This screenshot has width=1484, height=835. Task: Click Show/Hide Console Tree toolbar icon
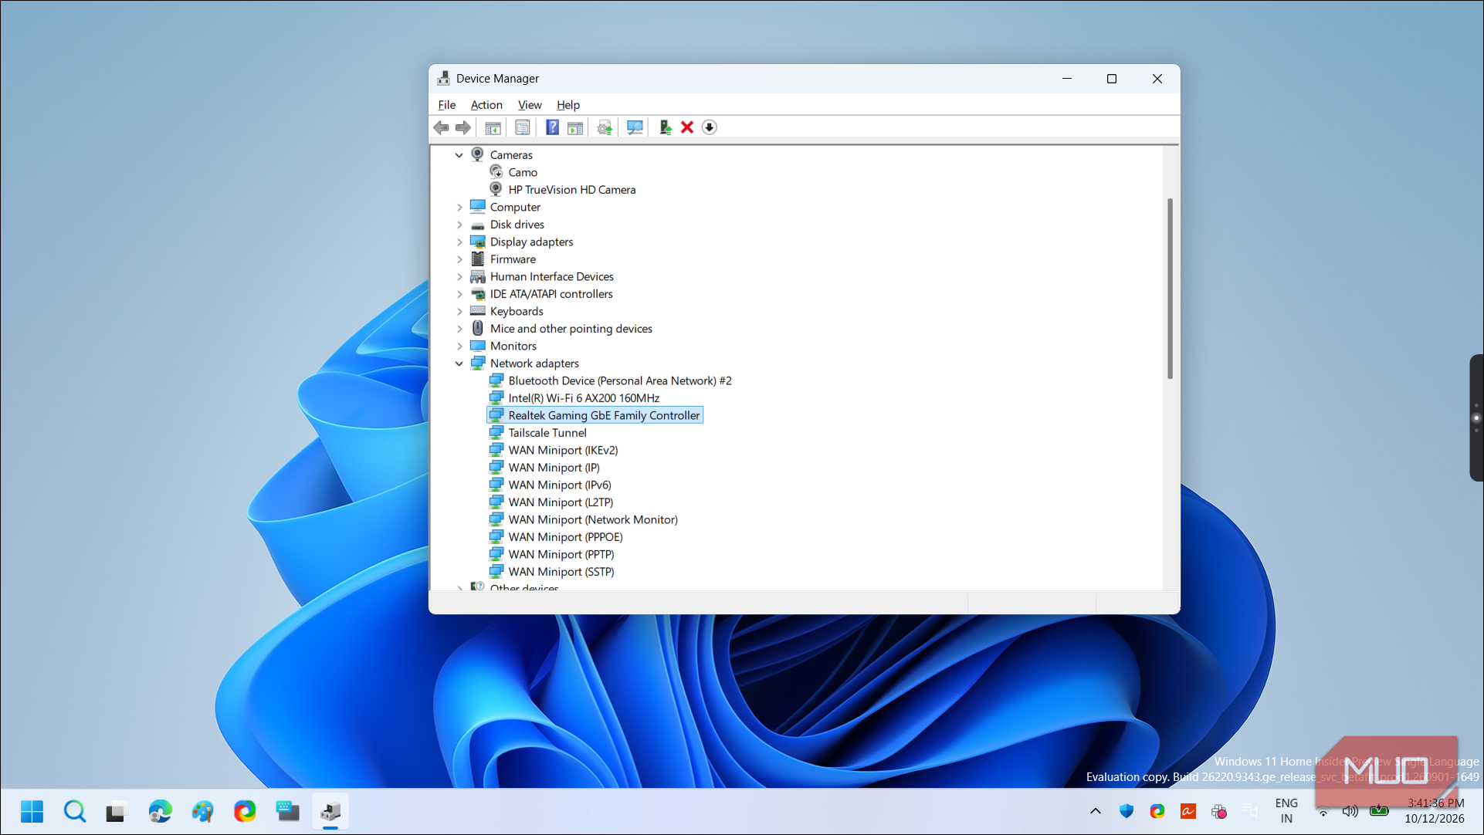tap(493, 128)
